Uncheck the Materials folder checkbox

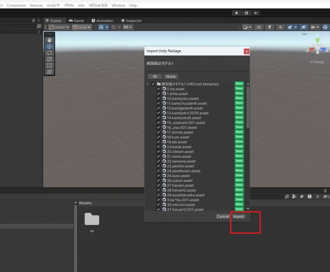[153, 84]
